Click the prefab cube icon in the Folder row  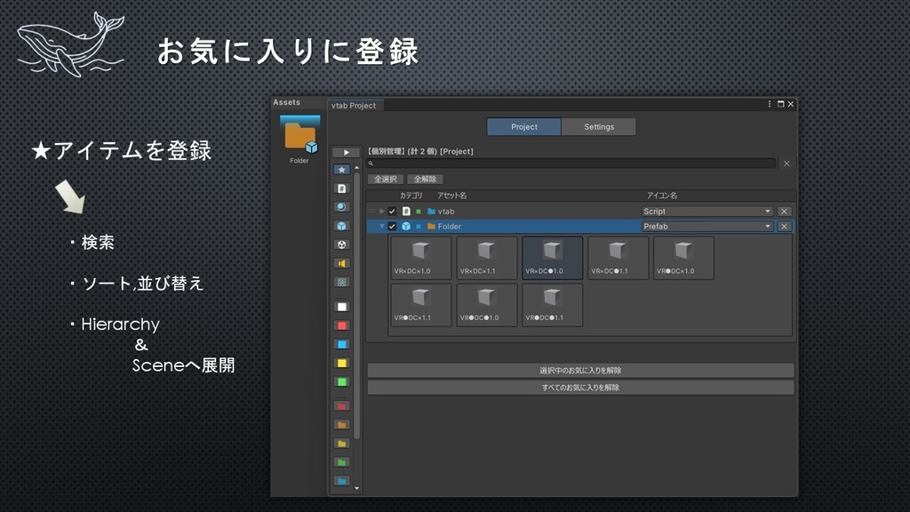(x=406, y=227)
